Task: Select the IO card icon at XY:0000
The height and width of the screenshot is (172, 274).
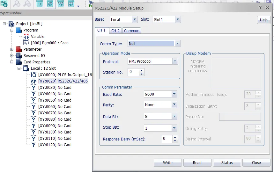Action: pyautogui.click(x=33, y=75)
